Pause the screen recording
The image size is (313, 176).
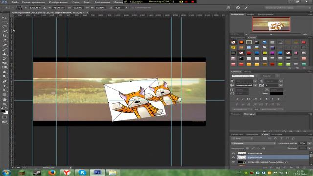point(187,2)
